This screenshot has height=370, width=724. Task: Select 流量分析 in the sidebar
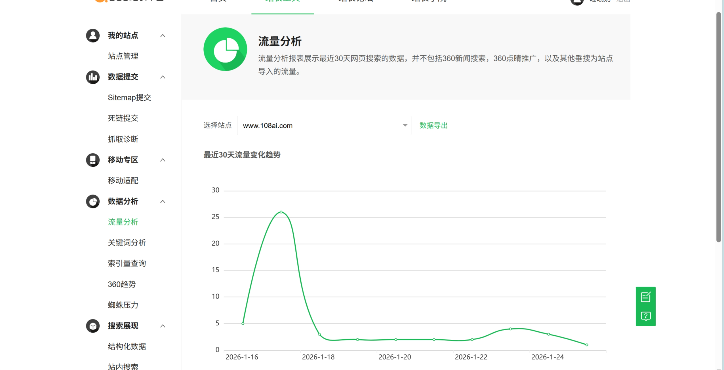click(x=123, y=222)
